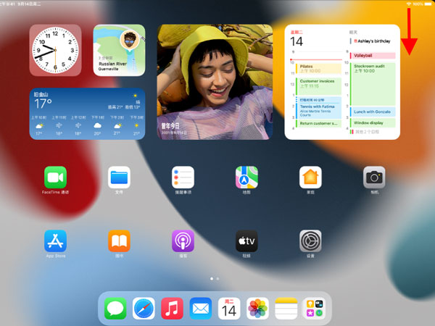435x326 pixels.
Task: Open Photos app in the dock
Action: (x=257, y=308)
